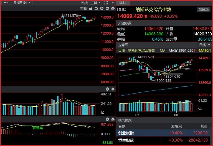Image resolution: width=213 pixels, height=146 pixels.
Task: Click the 13304.610 price marker in mini chart
Action: click(x=173, y=77)
